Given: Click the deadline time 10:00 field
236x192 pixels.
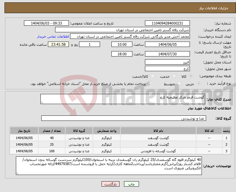Looking at the screenshot, I should click(x=122, y=44).
